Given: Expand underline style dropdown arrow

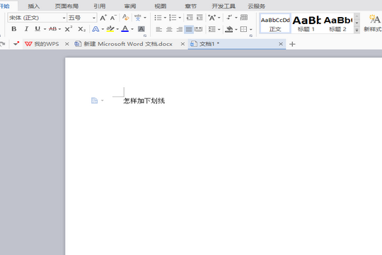Looking at the screenshot, I should coord(45,29).
